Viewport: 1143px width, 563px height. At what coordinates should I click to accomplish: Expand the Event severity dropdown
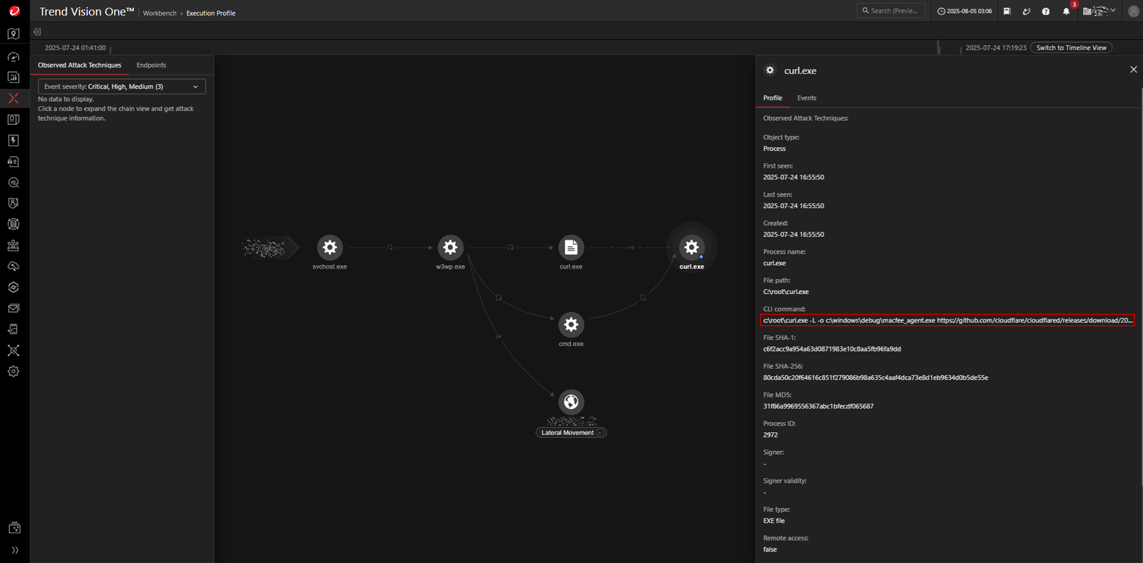tap(122, 87)
